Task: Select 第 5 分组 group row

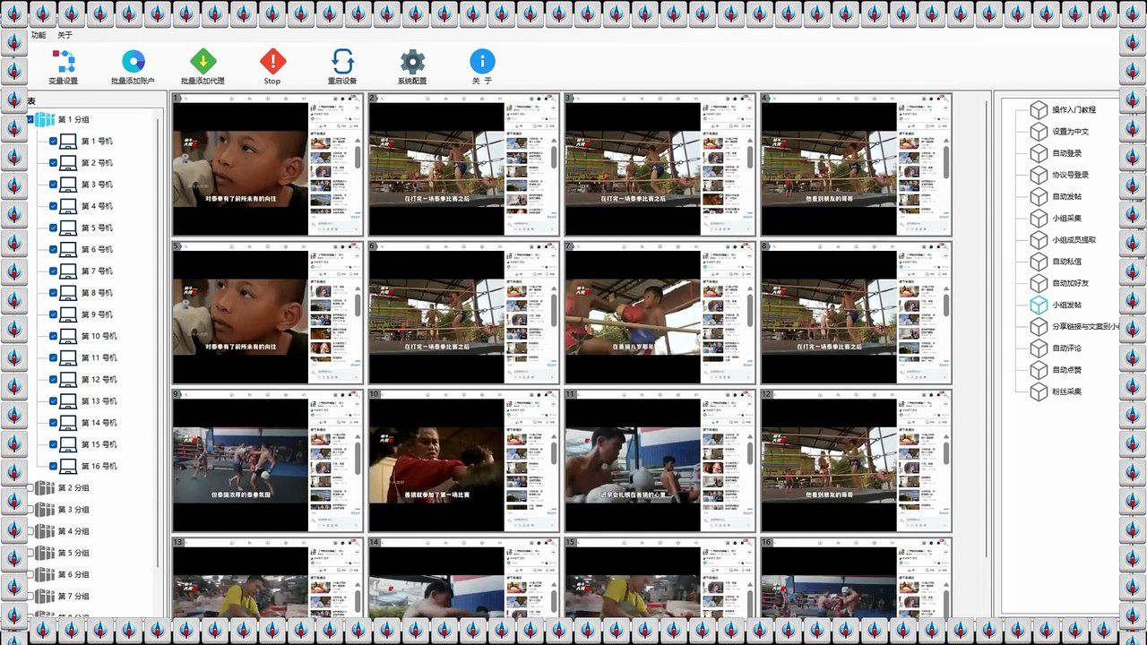Action: coord(73,553)
